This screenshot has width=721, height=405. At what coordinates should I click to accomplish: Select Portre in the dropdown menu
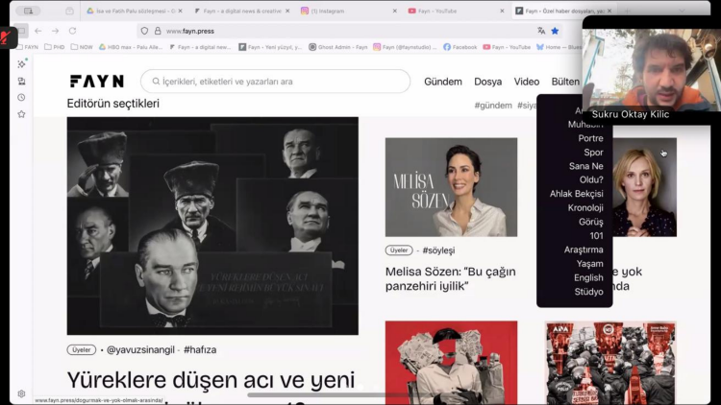[x=590, y=138]
